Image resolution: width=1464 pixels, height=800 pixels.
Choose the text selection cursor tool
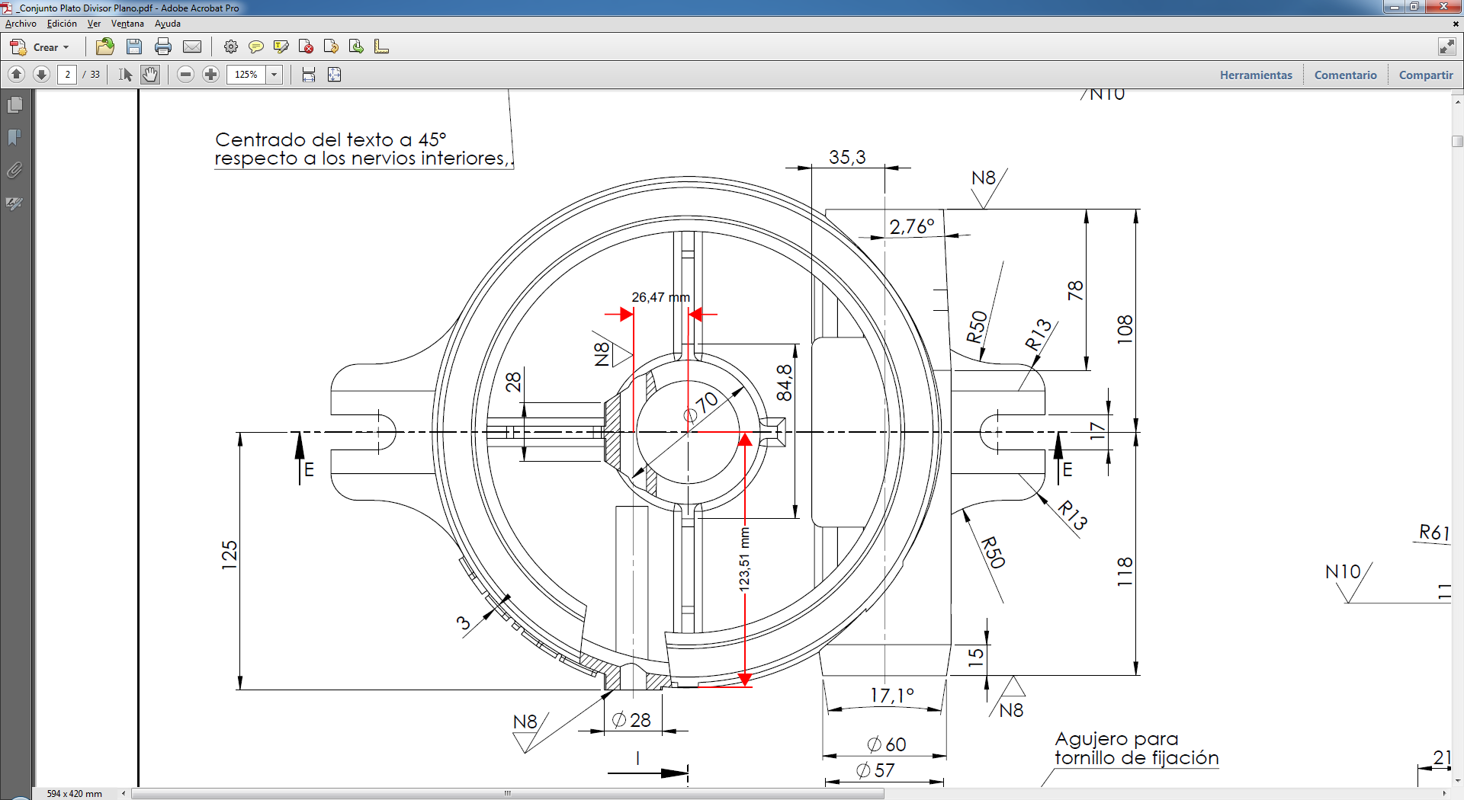126,75
